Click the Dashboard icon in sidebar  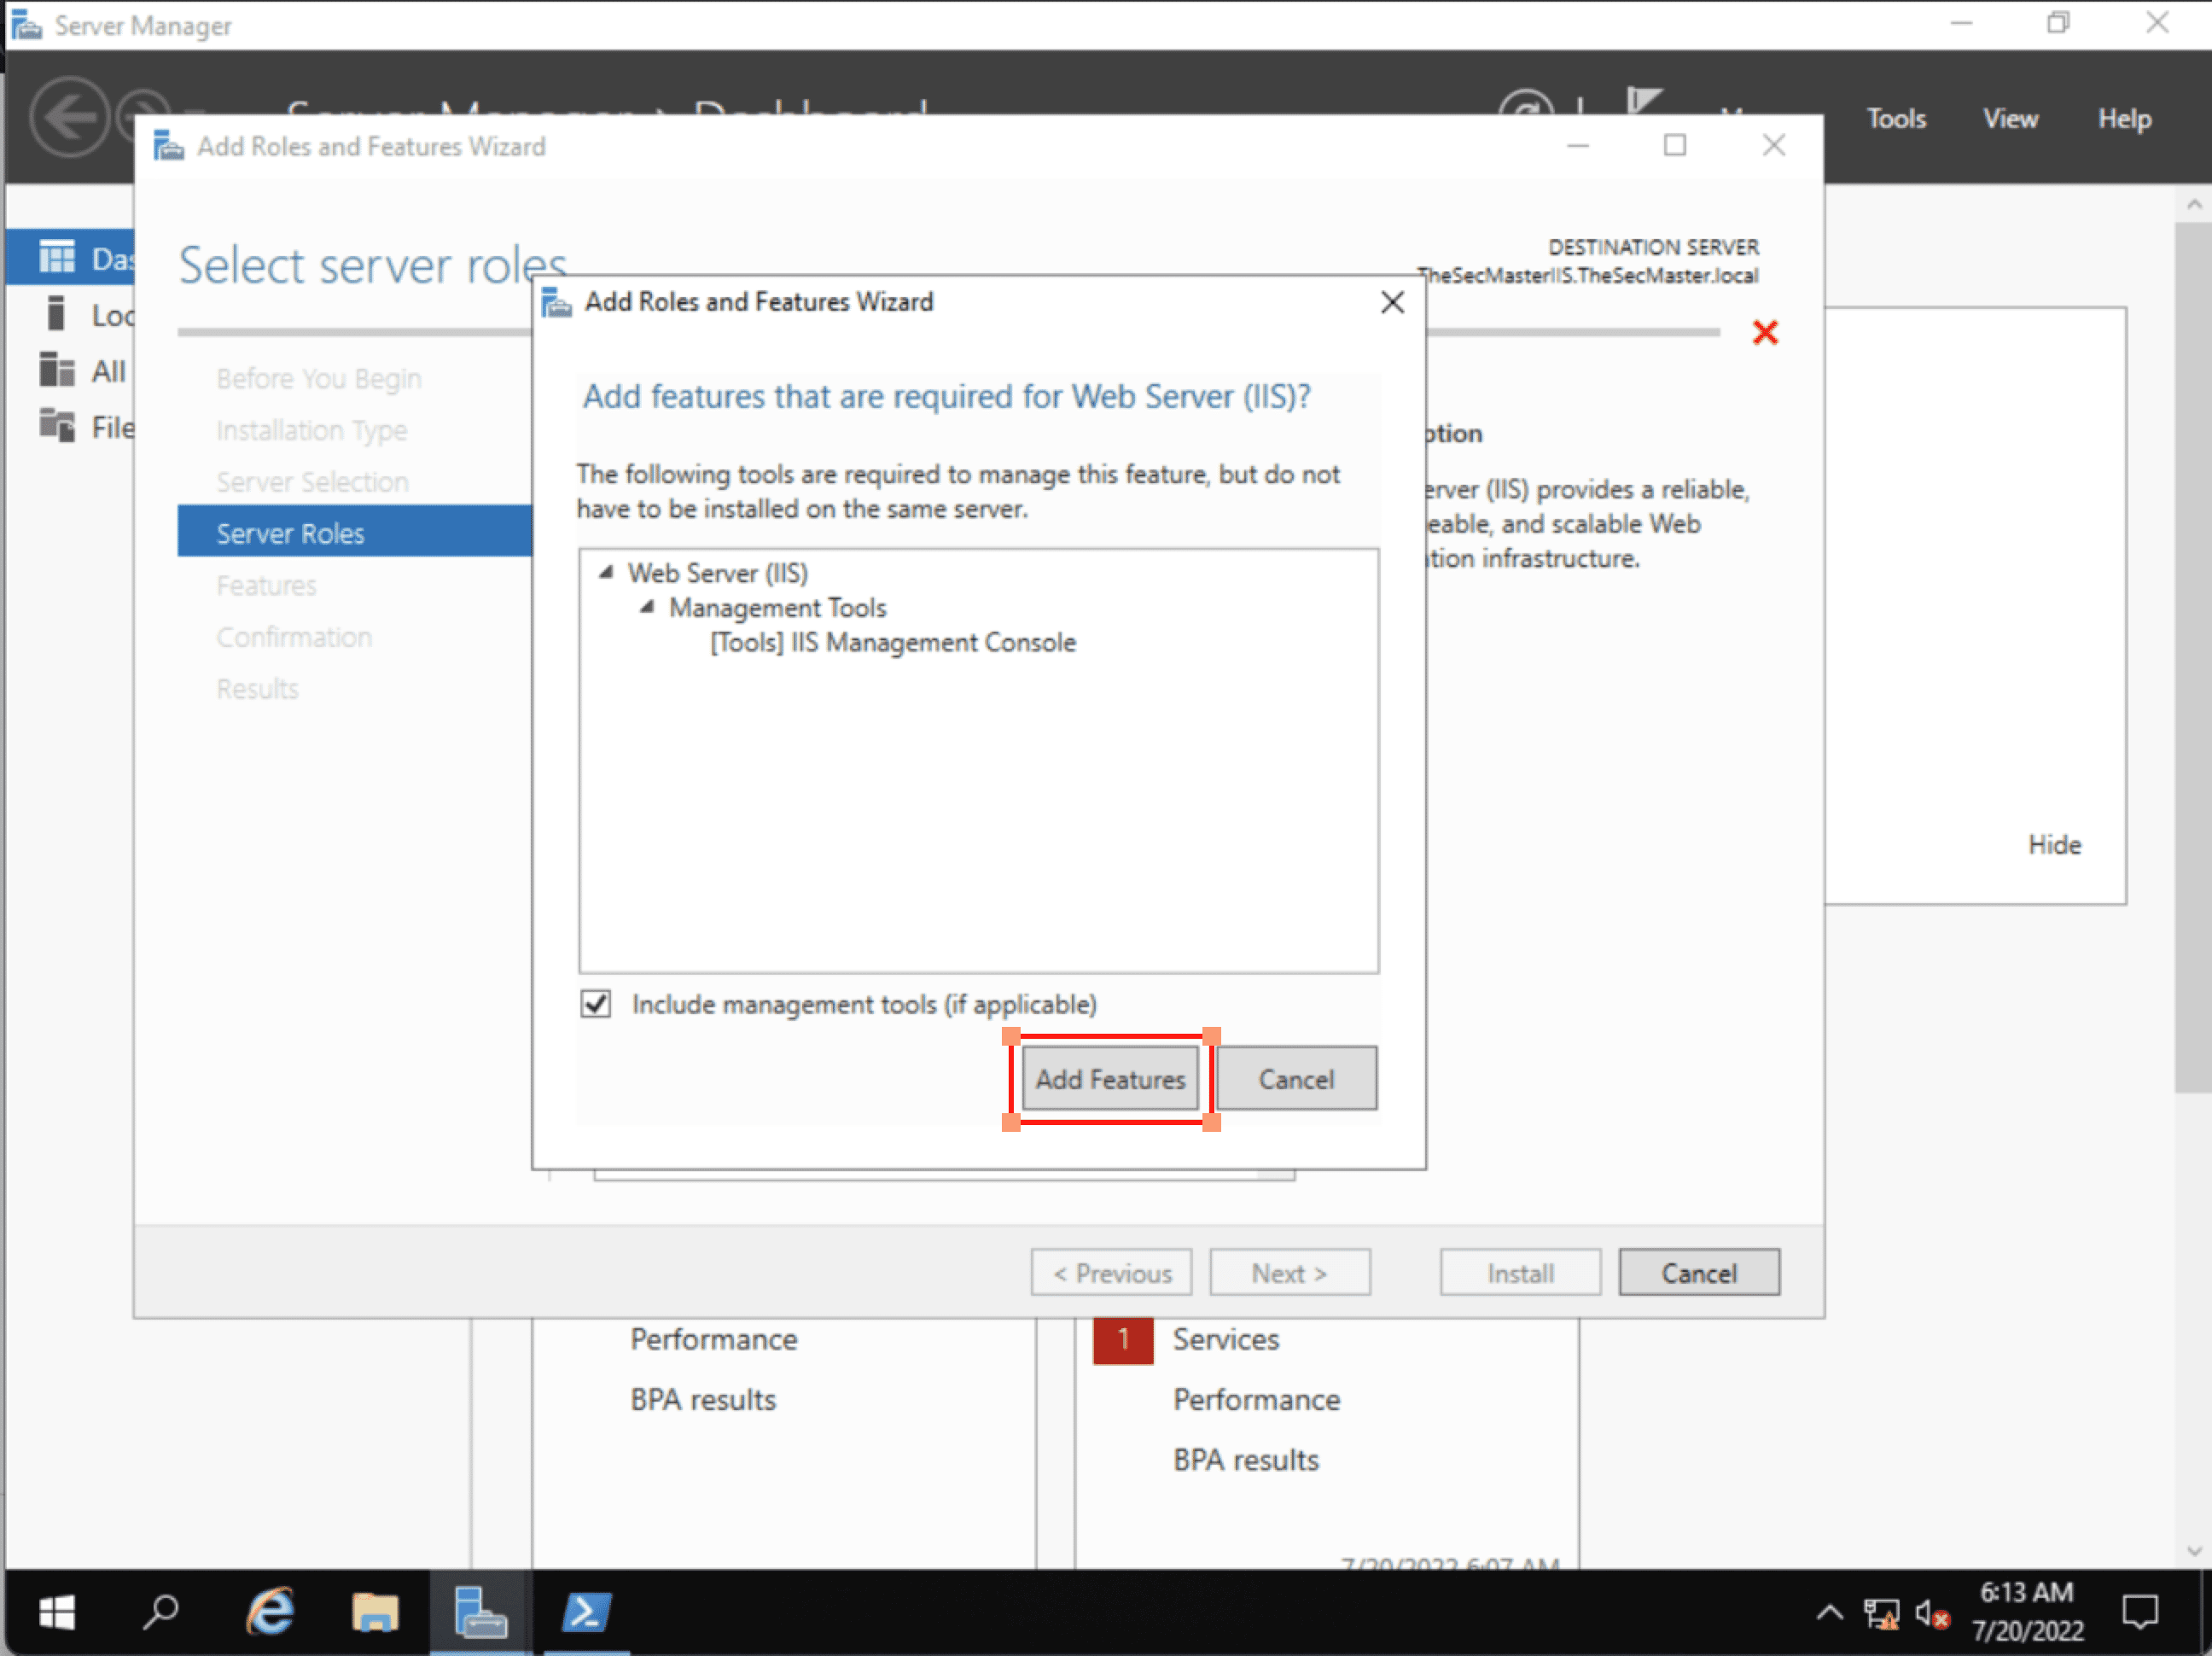click(56, 257)
